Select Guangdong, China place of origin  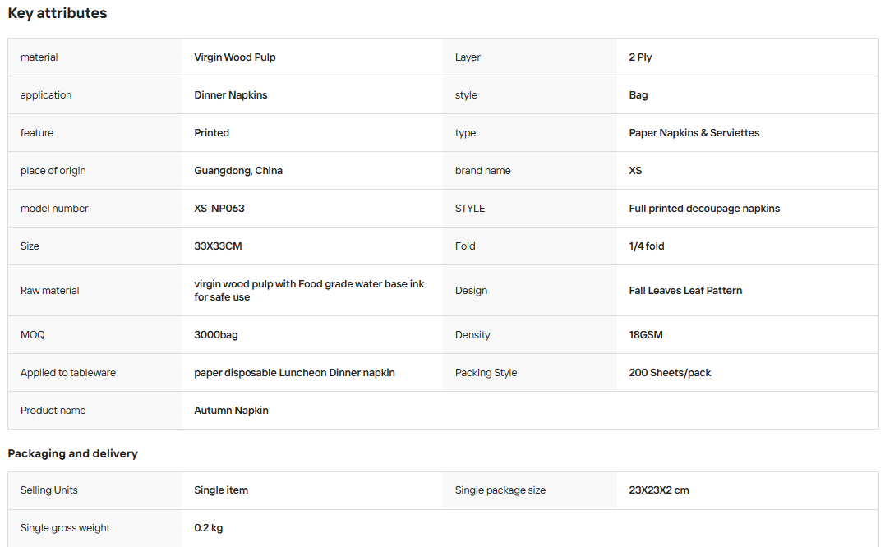[x=238, y=171]
